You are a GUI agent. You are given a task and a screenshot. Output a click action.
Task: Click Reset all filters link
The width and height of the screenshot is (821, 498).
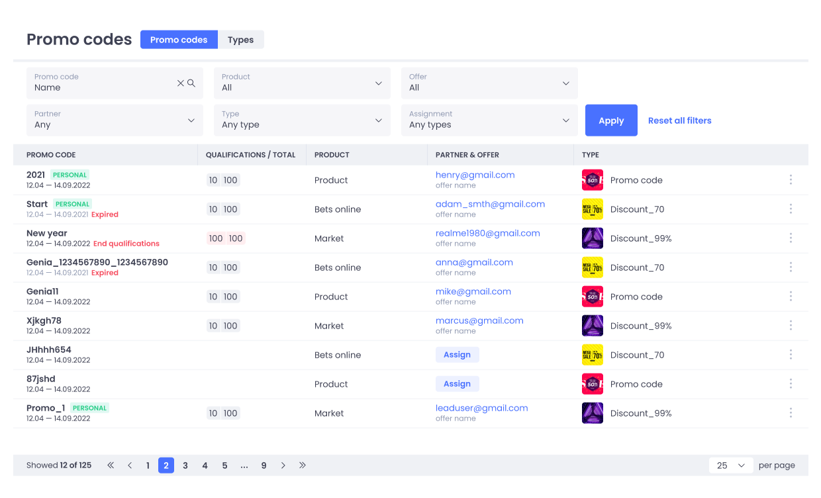click(679, 121)
